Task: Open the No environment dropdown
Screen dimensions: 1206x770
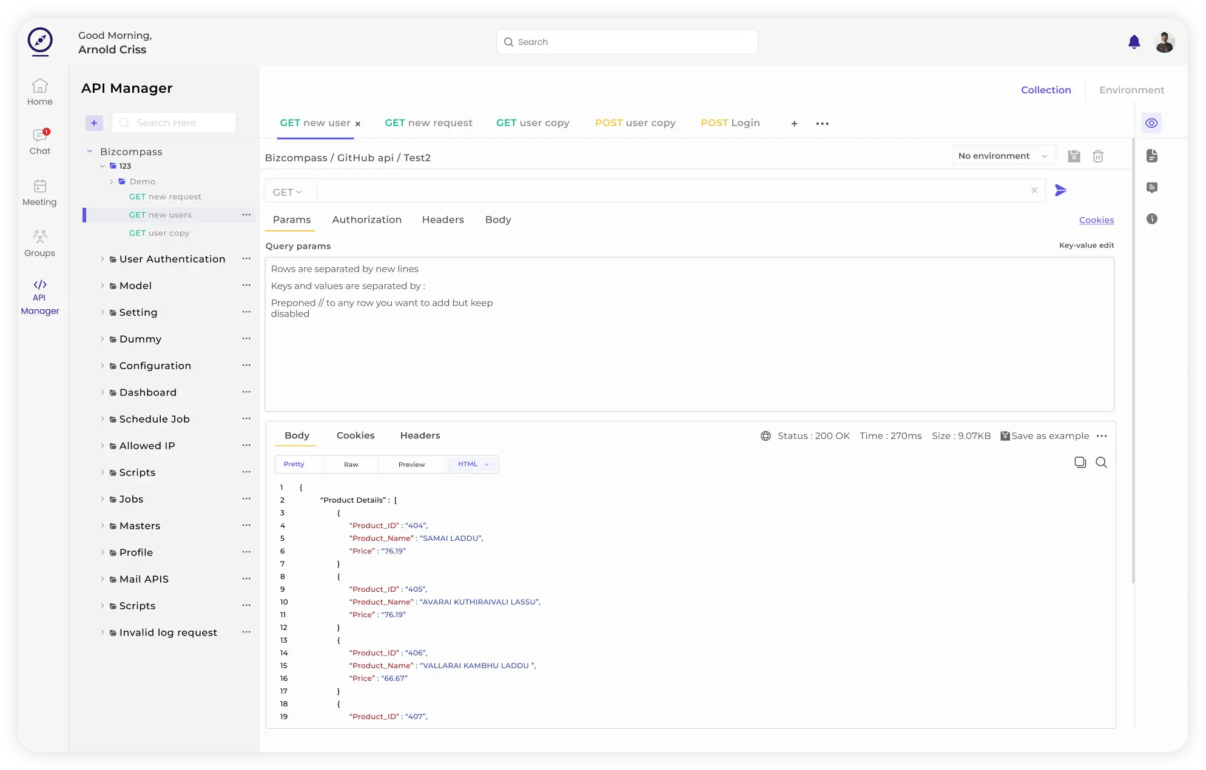Action: [x=1003, y=156]
